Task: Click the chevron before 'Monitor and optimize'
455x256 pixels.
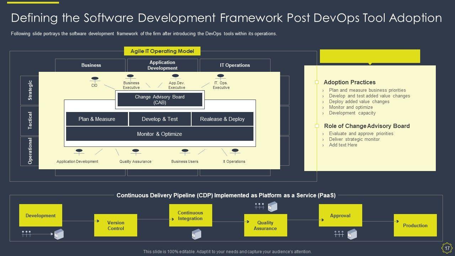Action: 323,107
